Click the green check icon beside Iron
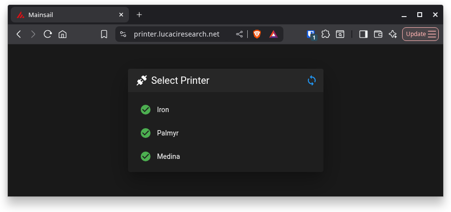451x212 pixels. click(x=146, y=110)
